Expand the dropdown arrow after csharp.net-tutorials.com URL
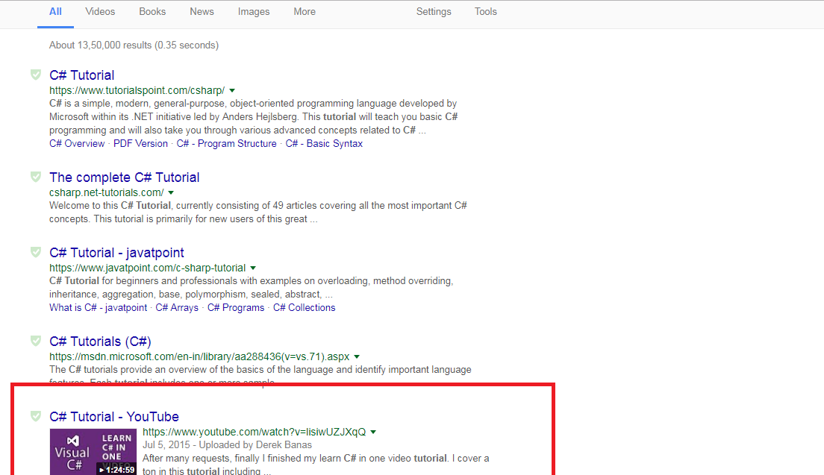This screenshot has height=475, width=824. [x=171, y=193]
